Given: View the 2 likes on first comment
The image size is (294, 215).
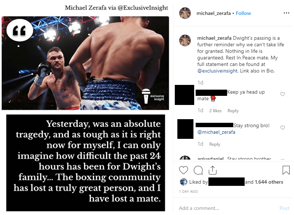Looking at the screenshot, I should click(x=215, y=111).
